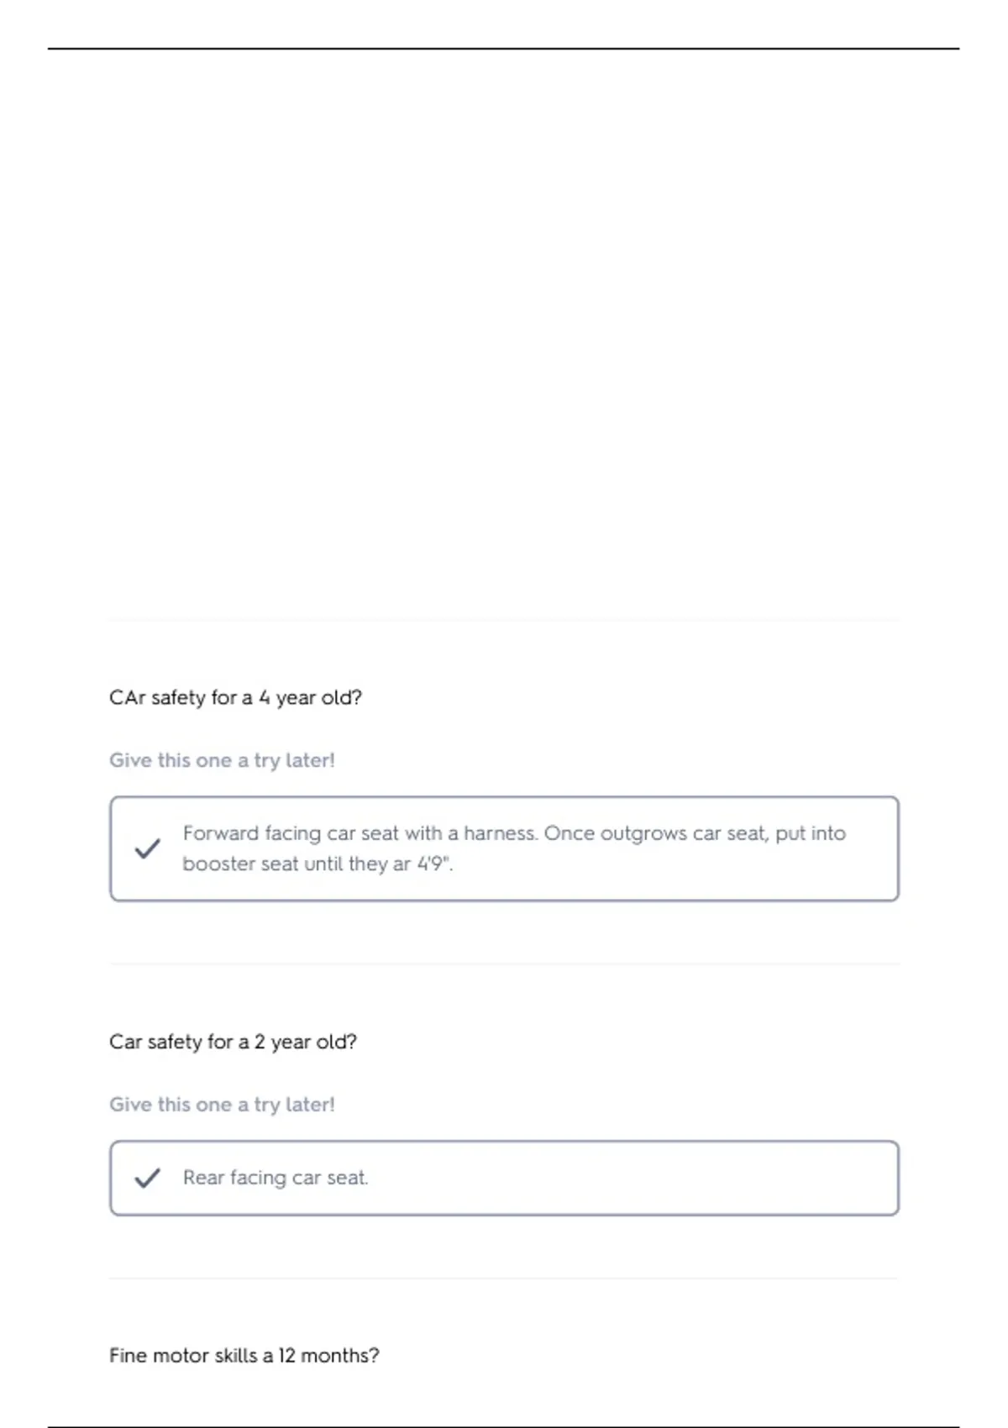Screen dimensions: 1008x1428
Task: Click 'Forward facing car seat with a harness' text
Action: pyautogui.click(x=360, y=833)
